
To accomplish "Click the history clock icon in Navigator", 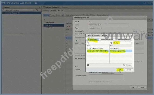I will pyautogui.click(x=37, y=10).
